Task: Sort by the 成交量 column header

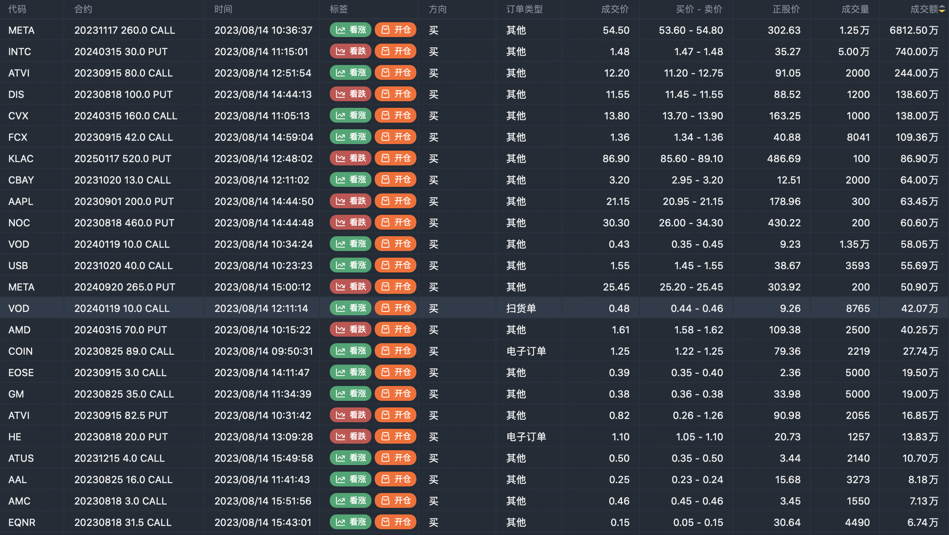Action: pyautogui.click(x=855, y=9)
